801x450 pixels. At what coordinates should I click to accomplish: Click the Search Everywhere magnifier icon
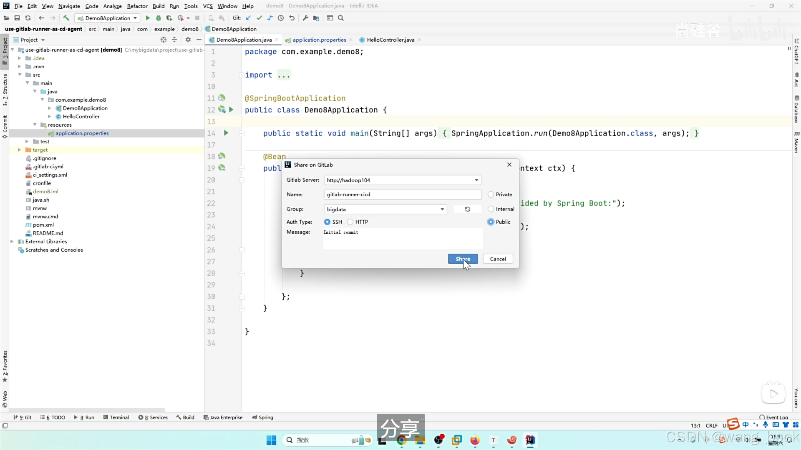[341, 18]
